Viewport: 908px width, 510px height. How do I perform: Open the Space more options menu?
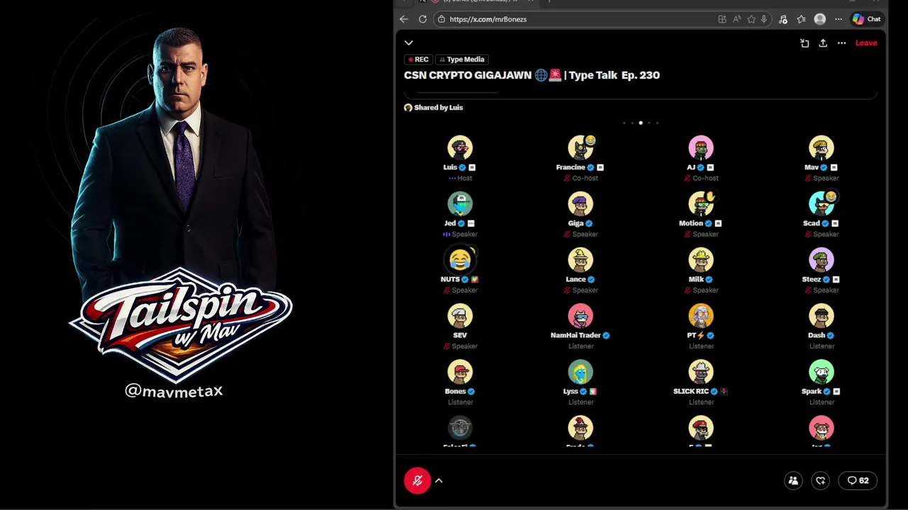click(x=841, y=43)
